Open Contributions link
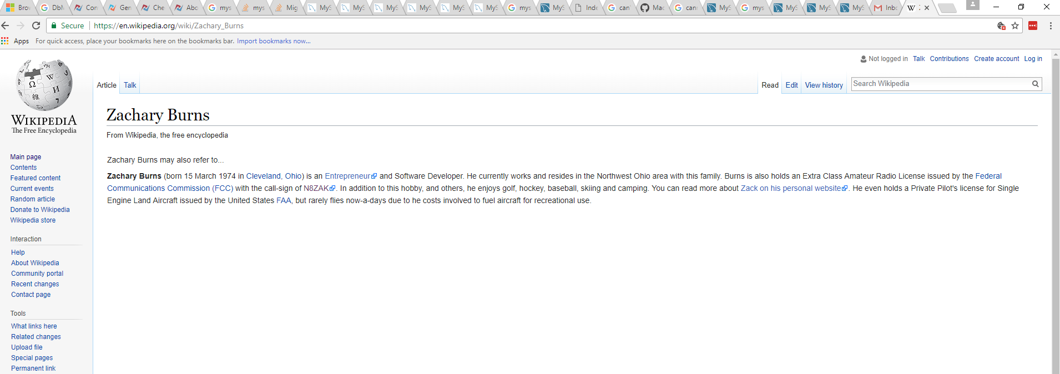Screen dimensions: 1060x374 click(x=949, y=59)
